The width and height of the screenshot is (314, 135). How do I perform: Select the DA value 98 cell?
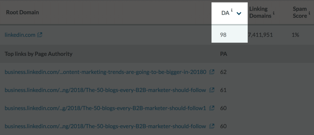[224, 35]
